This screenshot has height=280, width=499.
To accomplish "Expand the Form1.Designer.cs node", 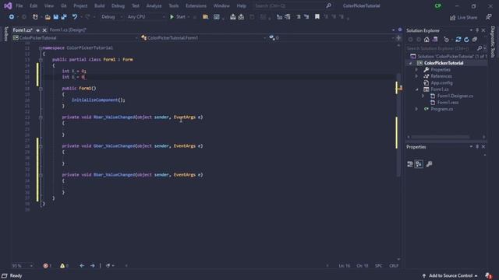I will [423, 96].
